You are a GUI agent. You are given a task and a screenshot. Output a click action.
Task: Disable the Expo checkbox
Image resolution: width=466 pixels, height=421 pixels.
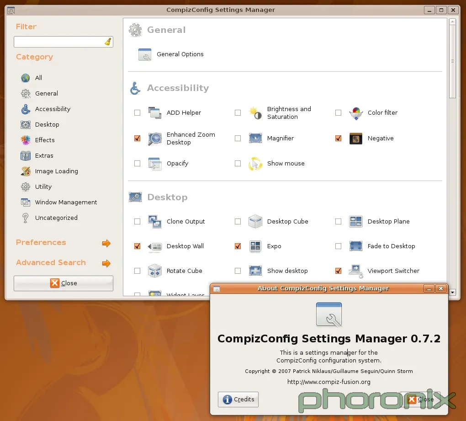click(238, 246)
